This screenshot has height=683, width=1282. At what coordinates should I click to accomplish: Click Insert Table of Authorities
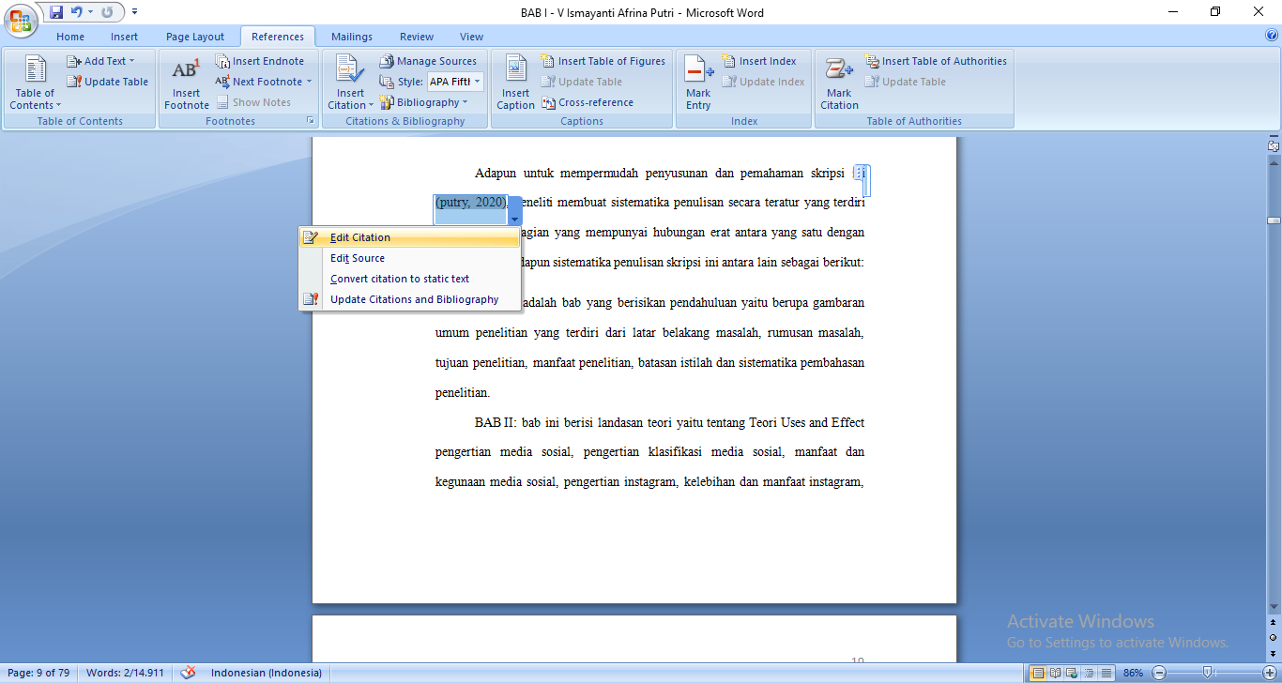pos(936,61)
